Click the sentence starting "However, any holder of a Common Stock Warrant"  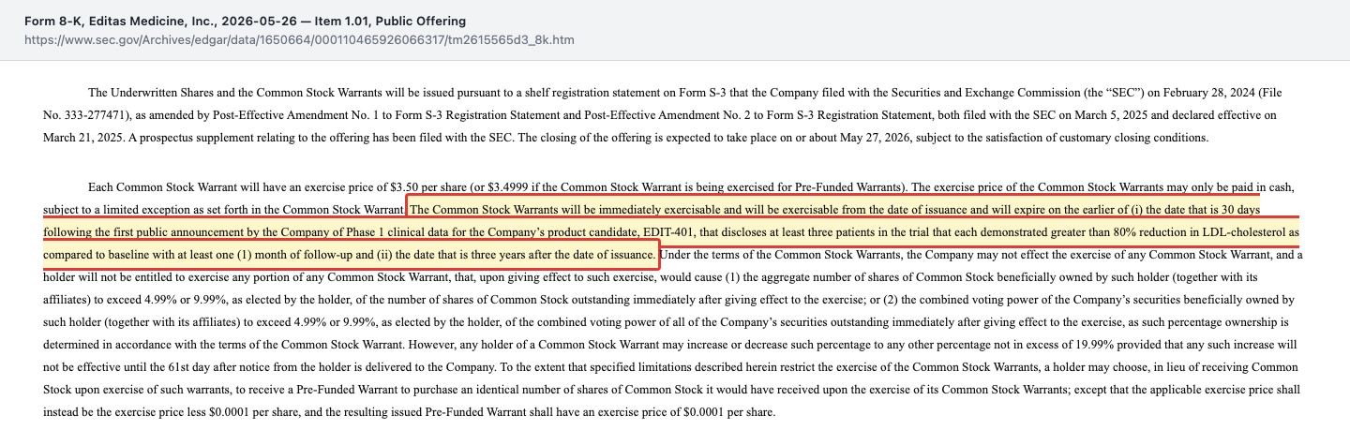click(x=671, y=356)
